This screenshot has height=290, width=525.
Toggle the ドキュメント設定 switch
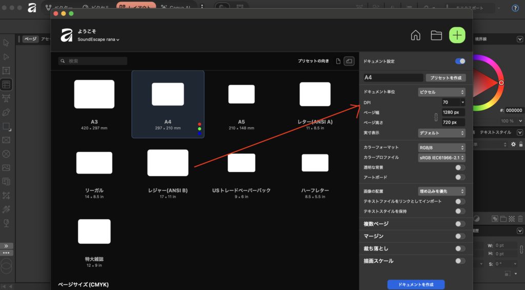click(460, 61)
